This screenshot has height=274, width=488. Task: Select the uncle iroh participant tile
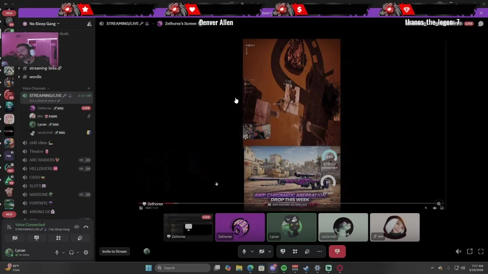pos(343,227)
